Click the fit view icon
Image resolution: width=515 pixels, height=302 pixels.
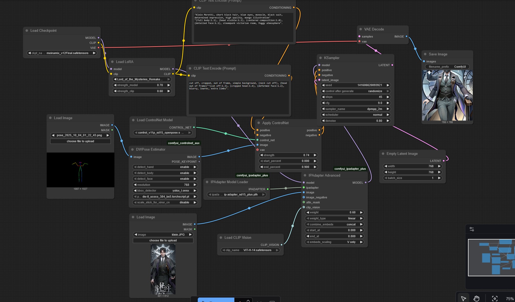[x=495, y=299]
